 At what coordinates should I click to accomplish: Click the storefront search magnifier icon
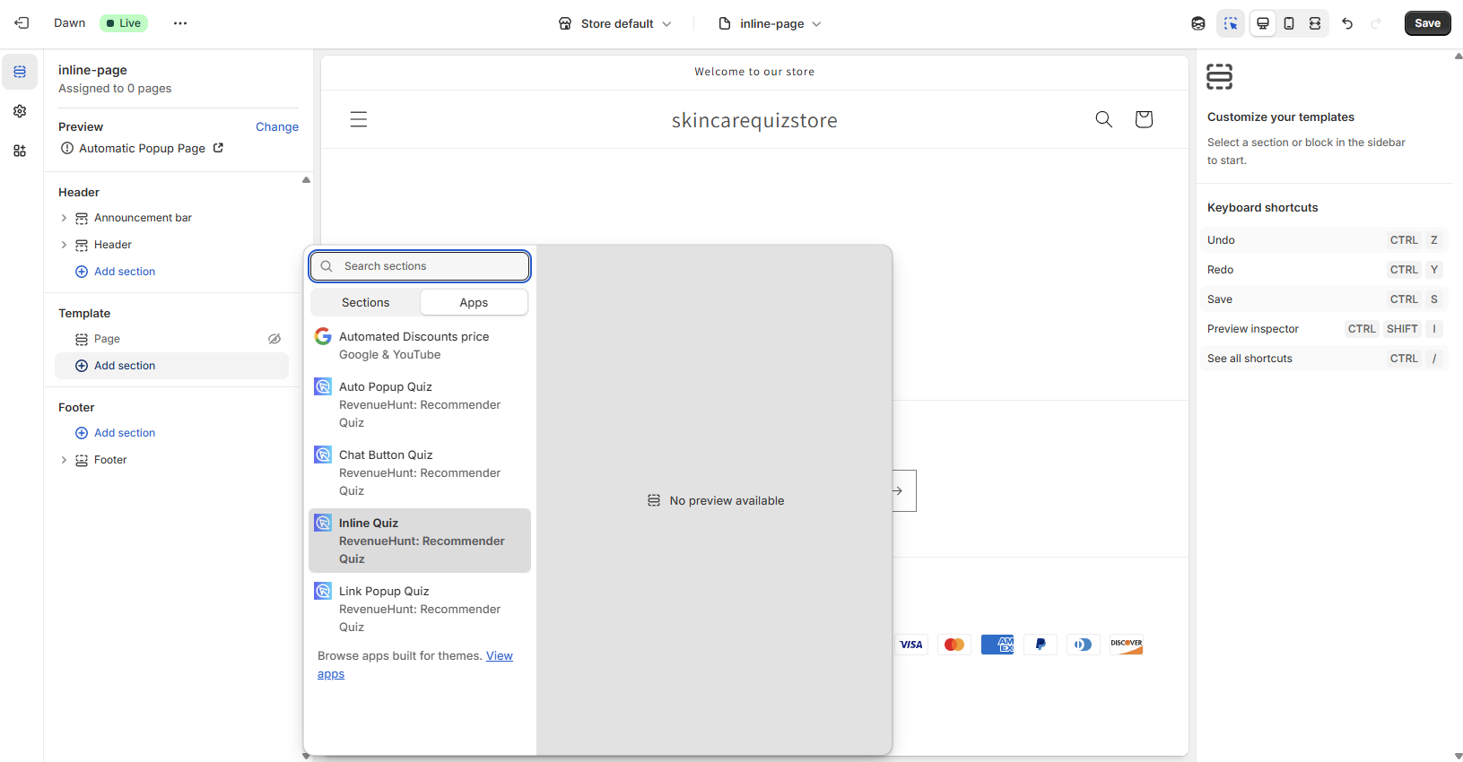[x=1103, y=119]
